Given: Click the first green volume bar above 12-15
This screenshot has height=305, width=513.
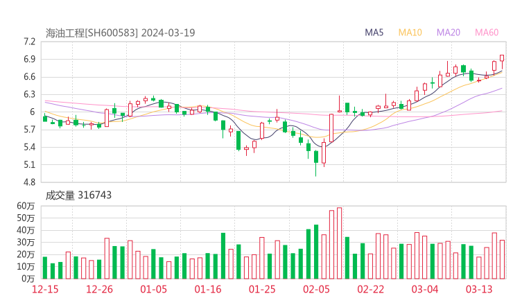Looking at the screenshot, I should [x=45, y=268].
